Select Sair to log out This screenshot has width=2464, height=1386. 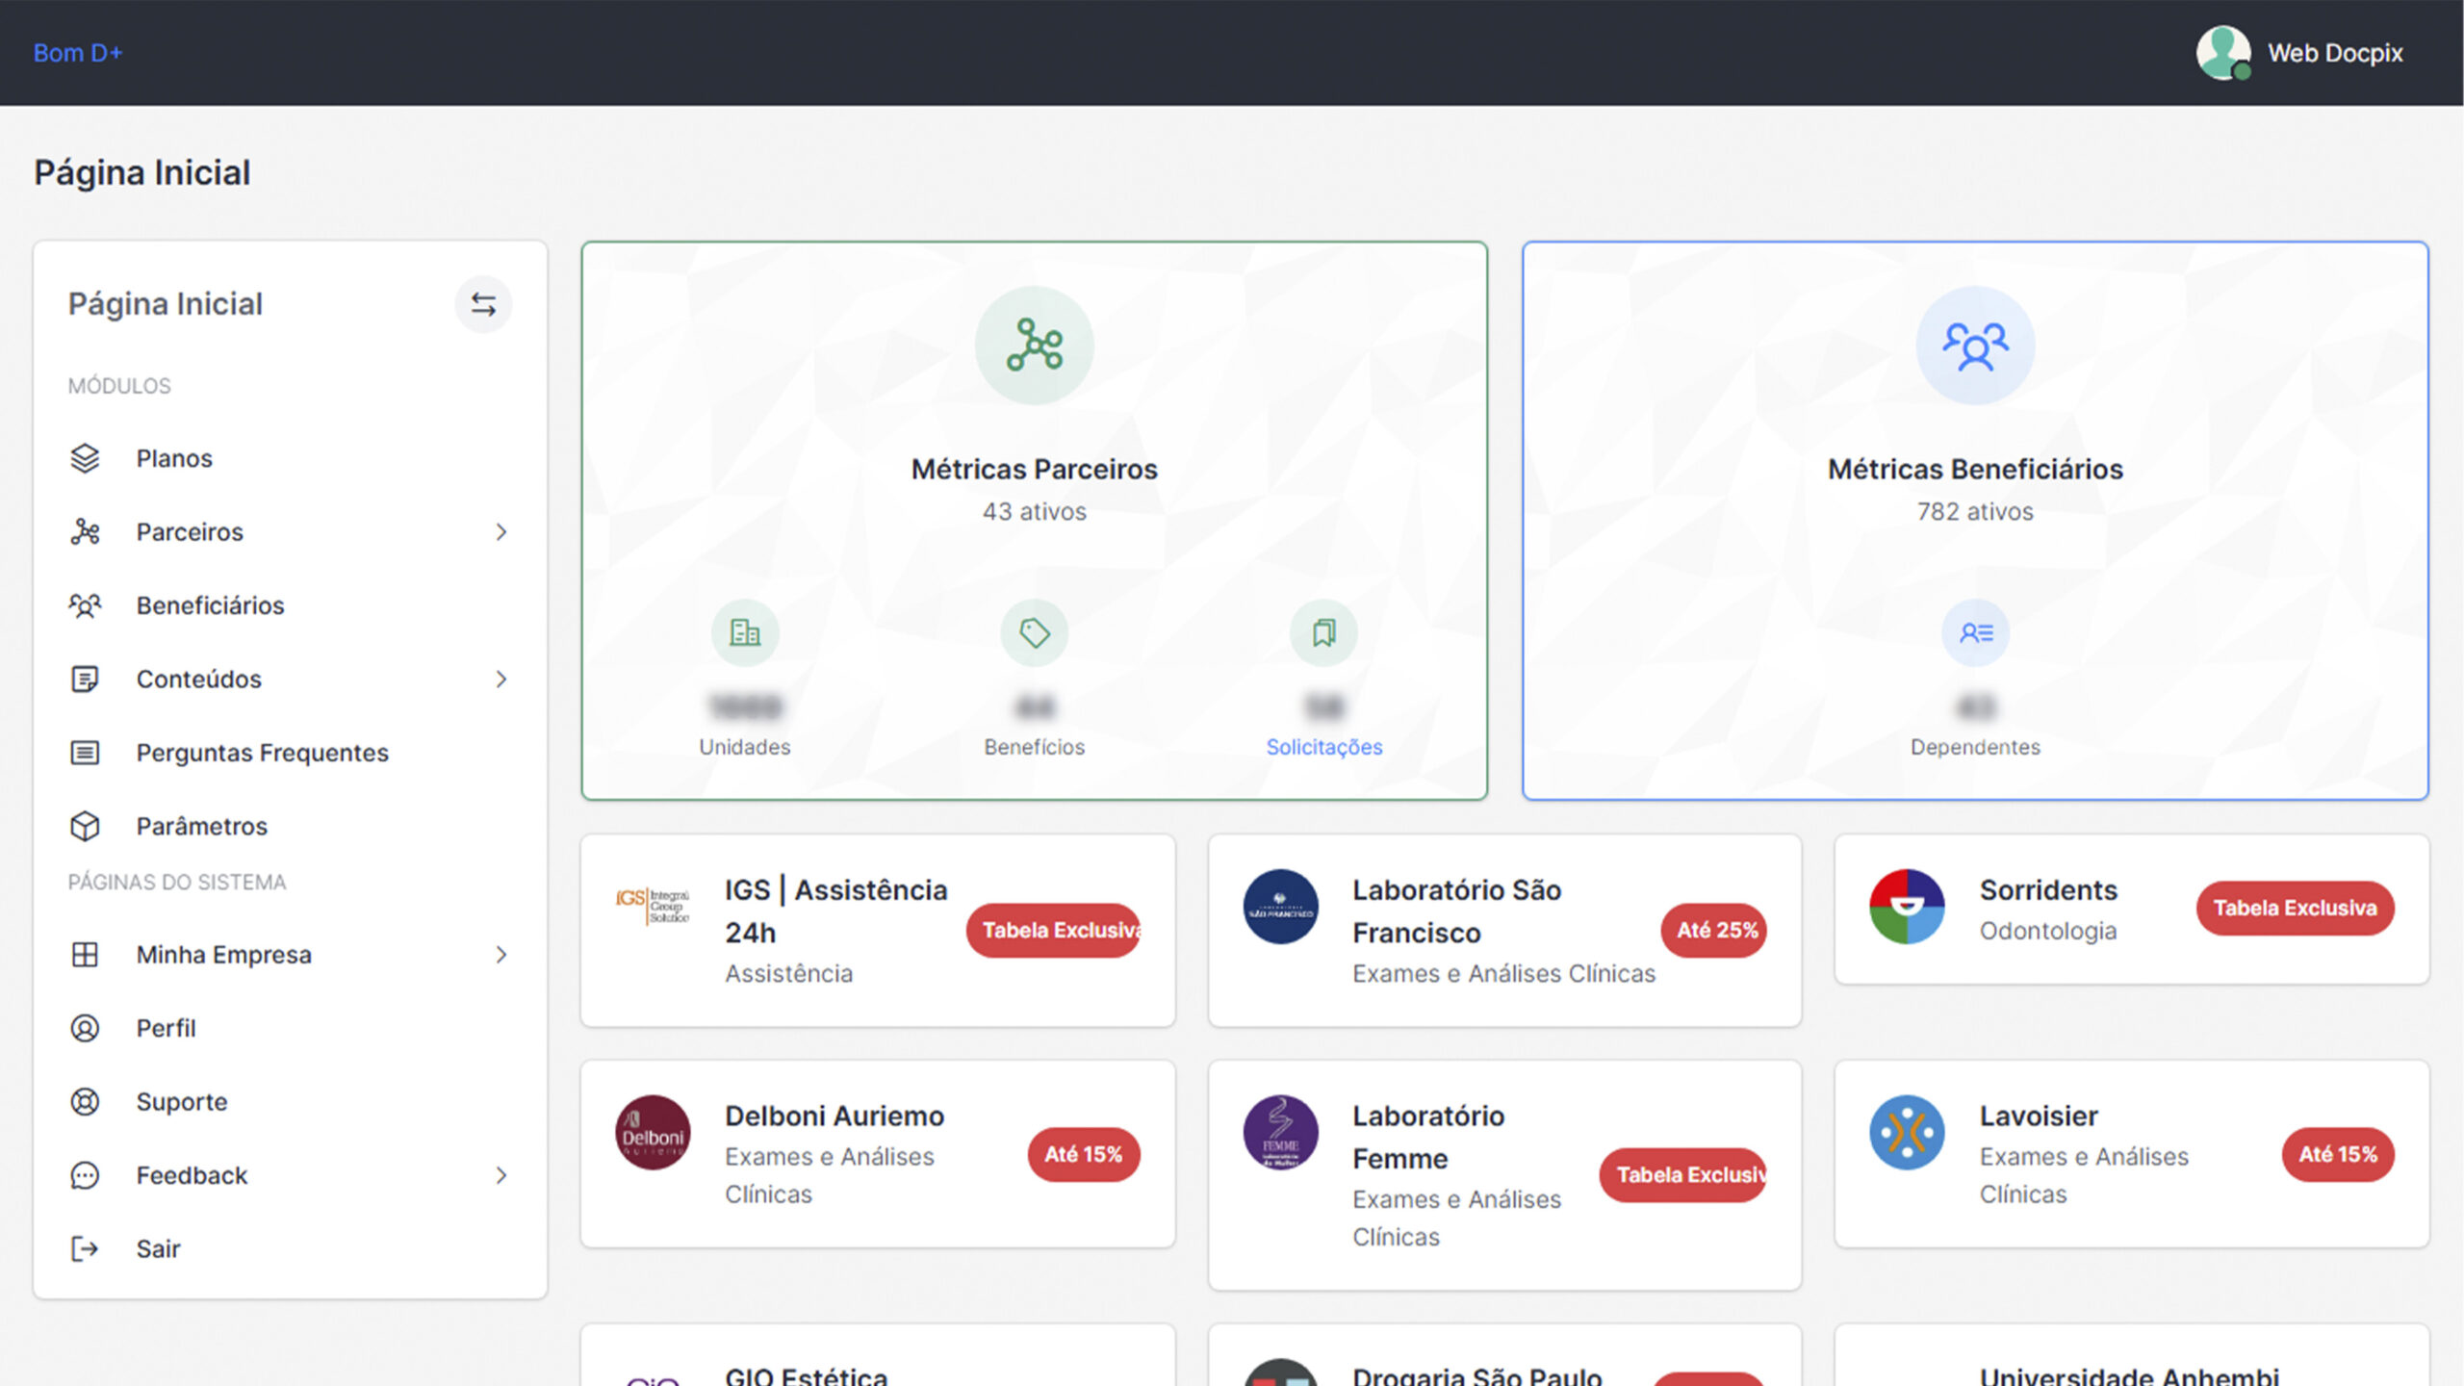click(290, 1248)
